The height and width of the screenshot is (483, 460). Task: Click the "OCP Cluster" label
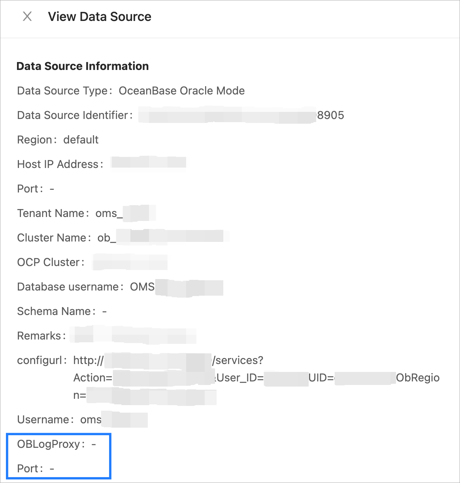click(49, 262)
